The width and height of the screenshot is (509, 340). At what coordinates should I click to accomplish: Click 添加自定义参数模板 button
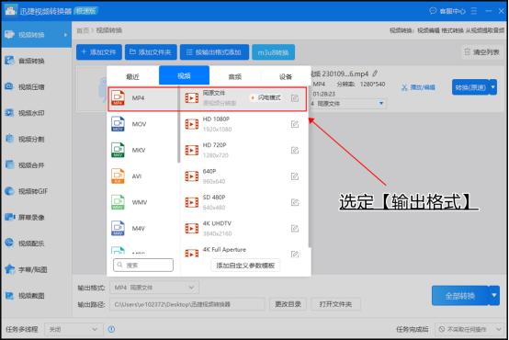[x=245, y=266]
